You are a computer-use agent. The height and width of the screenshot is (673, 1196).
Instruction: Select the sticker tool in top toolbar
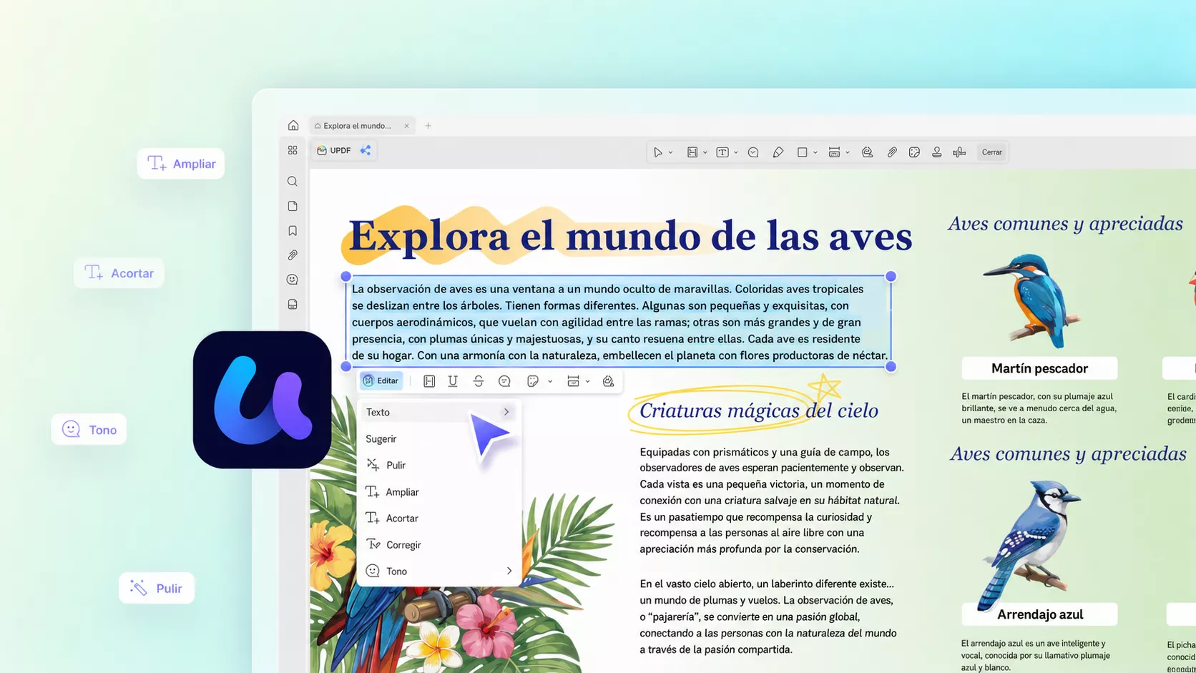914,152
